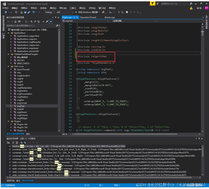The image size is (209, 189).
Task: Open Properties wrench in Solution Explorer toolbar
Action: (48, 21)
